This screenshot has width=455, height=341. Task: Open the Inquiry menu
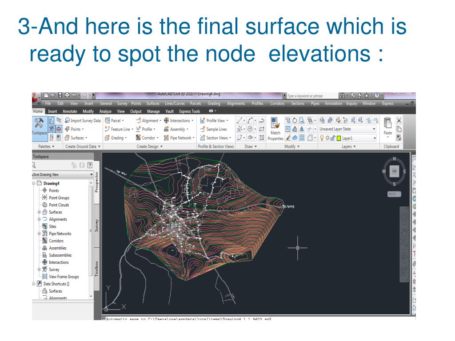pos(351,103)
